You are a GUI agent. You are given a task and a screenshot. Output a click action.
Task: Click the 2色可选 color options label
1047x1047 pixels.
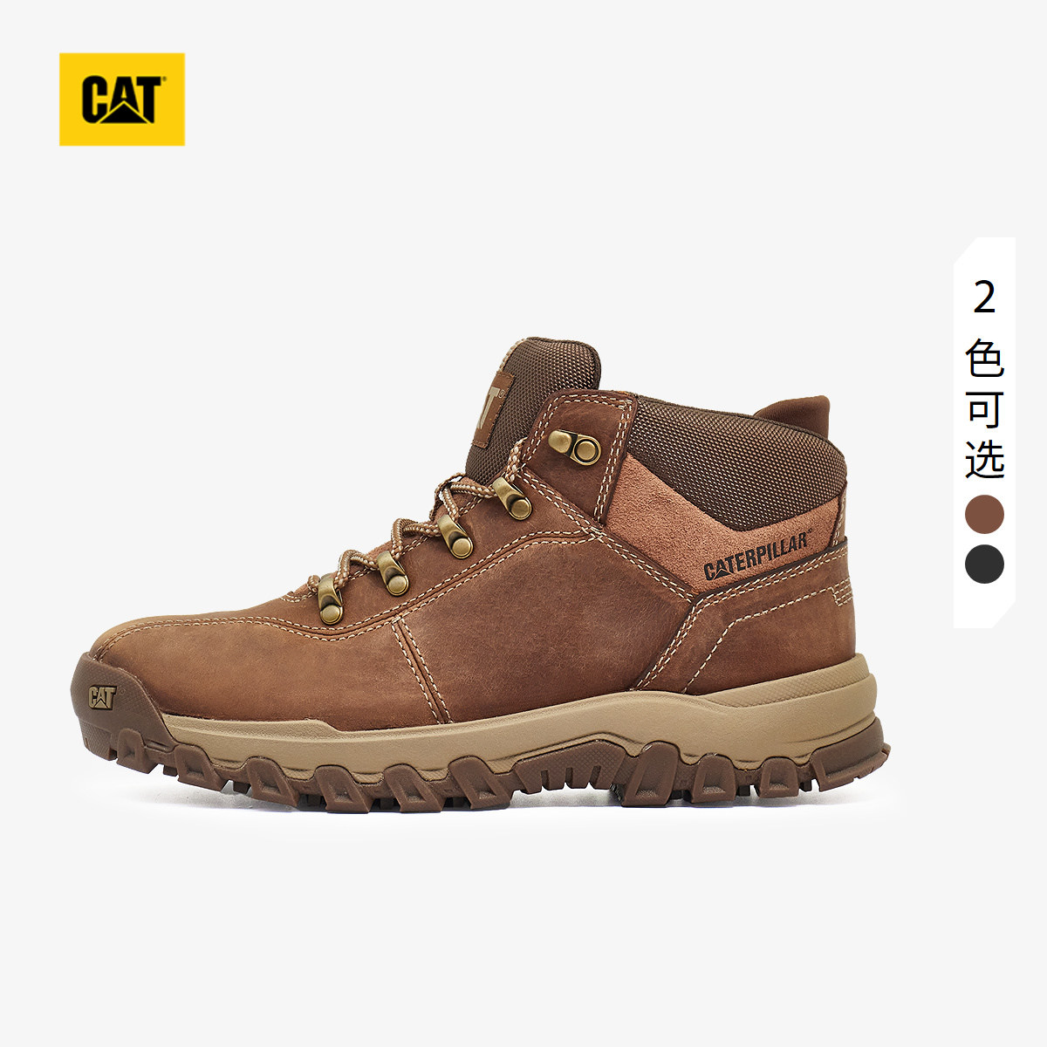click(984, 380)
